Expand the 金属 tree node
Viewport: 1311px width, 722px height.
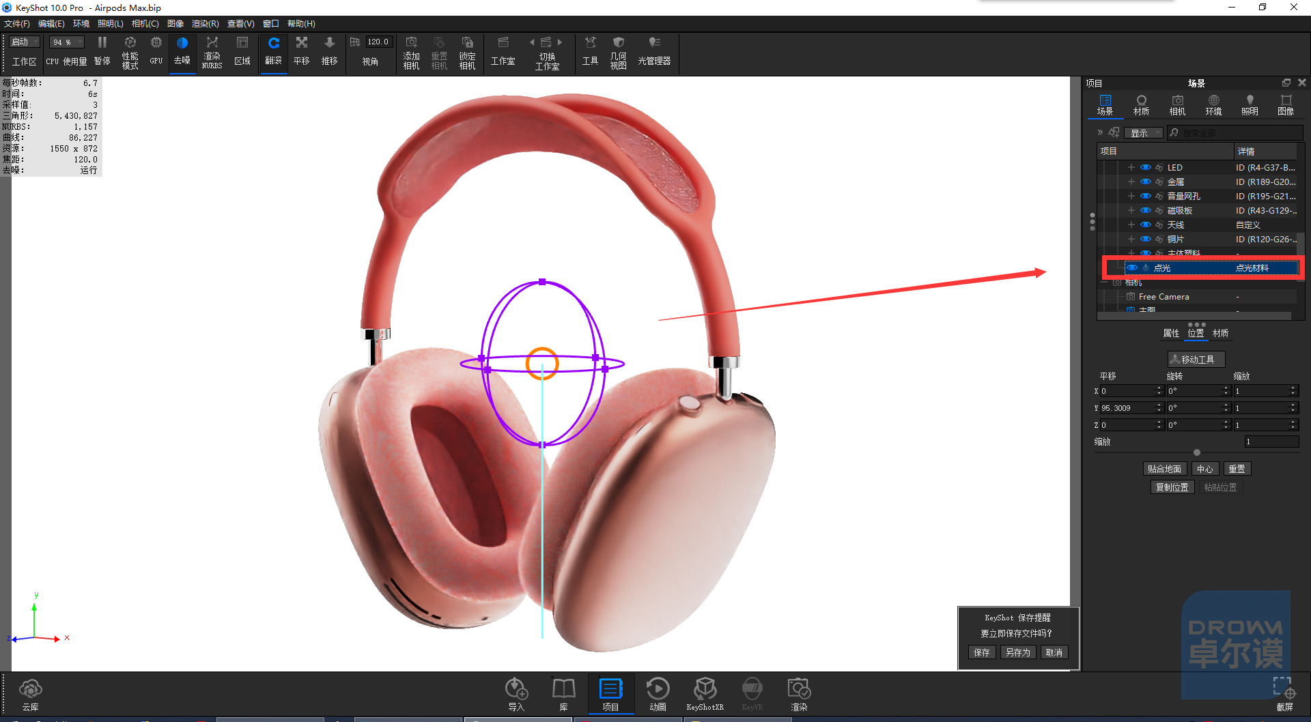[1131, 182]
